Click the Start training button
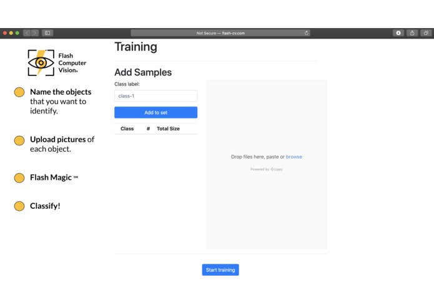This screenshot has width=434, height=308. click(220, 270)
